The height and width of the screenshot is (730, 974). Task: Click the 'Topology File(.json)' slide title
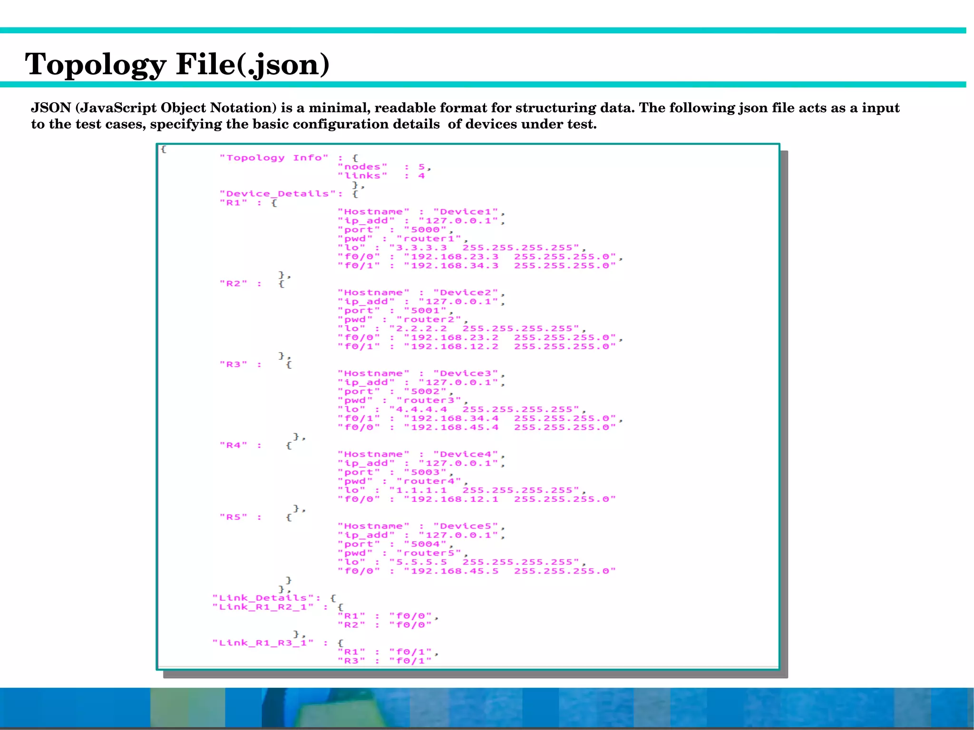point(177,65)
